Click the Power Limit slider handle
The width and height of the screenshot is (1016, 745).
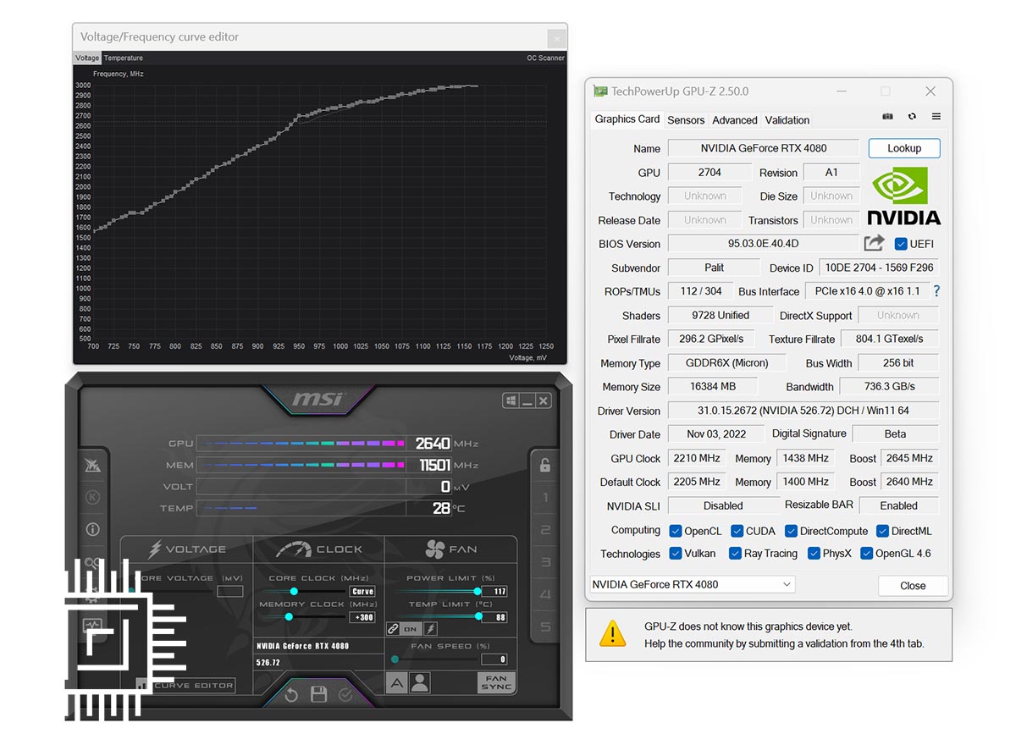point(478,591)
